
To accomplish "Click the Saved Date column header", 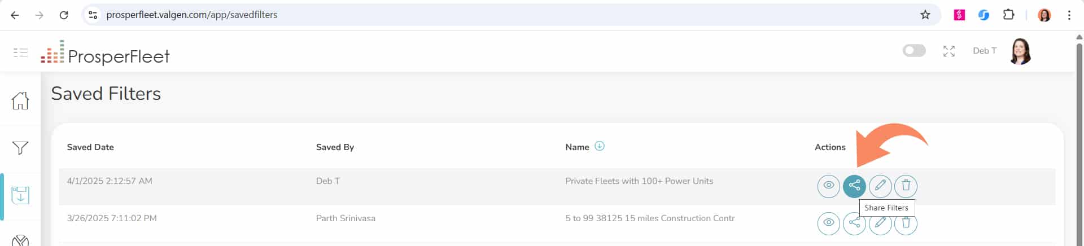I will 90,147.
